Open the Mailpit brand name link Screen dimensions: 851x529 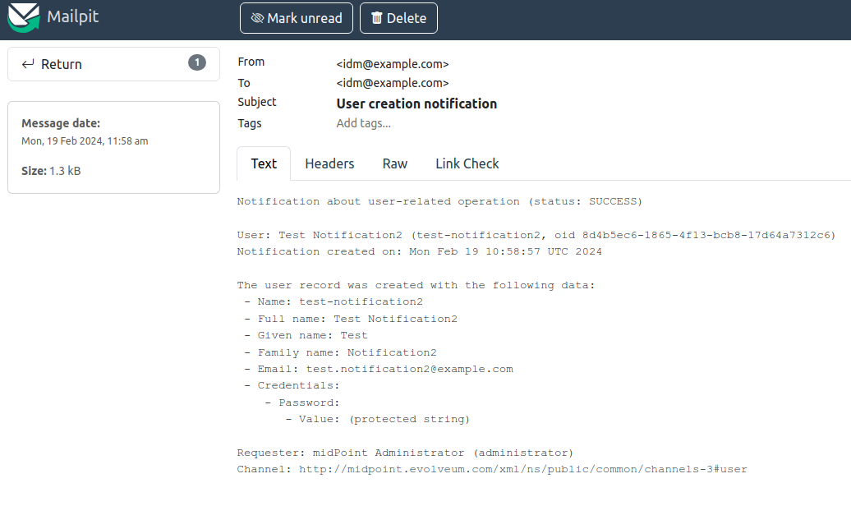coord(72,16)
